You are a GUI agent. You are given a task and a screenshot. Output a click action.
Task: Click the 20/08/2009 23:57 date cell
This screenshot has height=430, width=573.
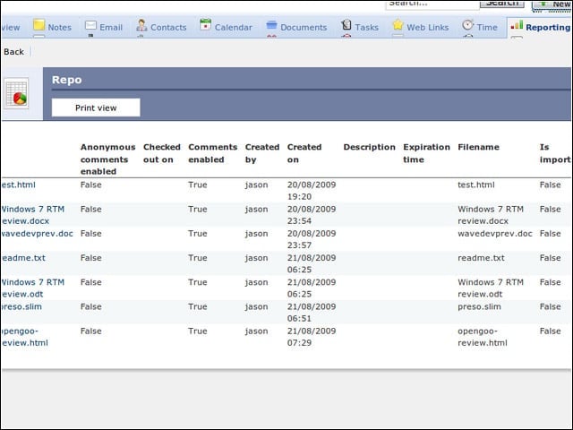point(312,239)
